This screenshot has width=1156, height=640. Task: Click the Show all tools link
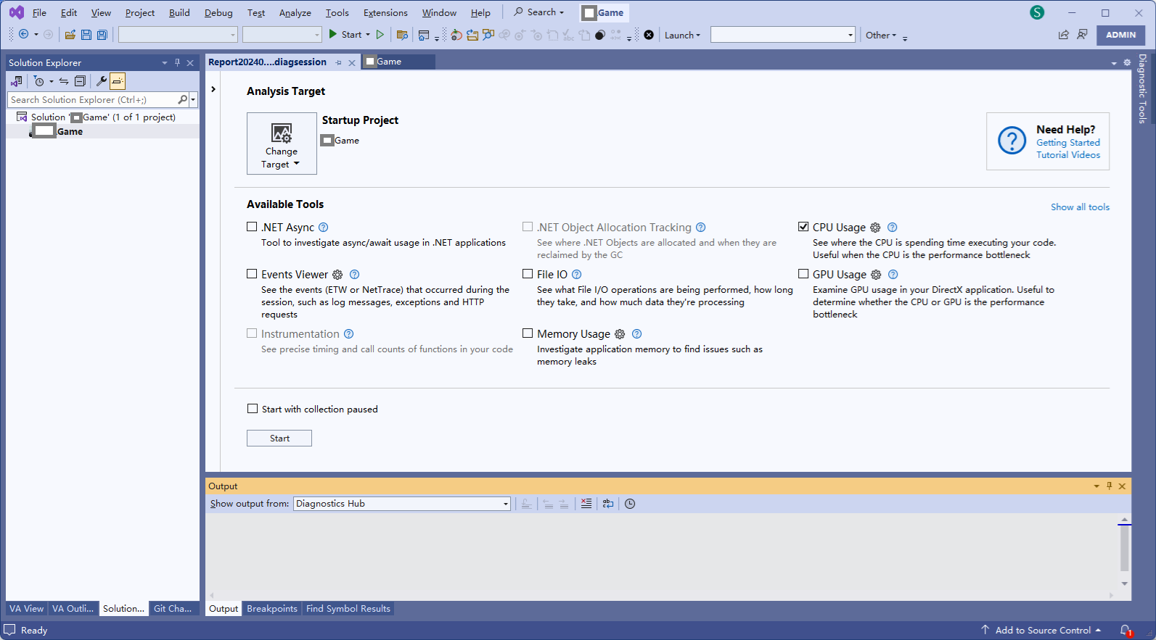[x=1080, y=207]
